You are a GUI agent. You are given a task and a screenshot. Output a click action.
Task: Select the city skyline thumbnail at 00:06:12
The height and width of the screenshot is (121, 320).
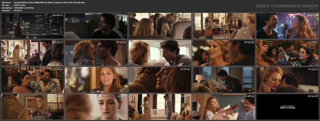32,26
